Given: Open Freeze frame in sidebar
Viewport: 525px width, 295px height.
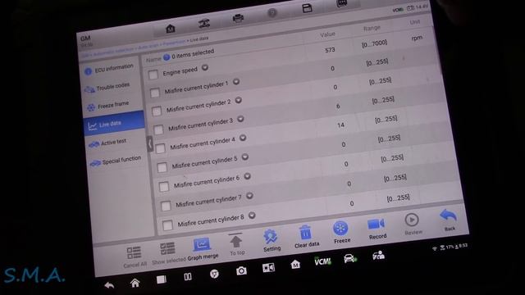Looking at the screenshot, I should tap(112, 106).
